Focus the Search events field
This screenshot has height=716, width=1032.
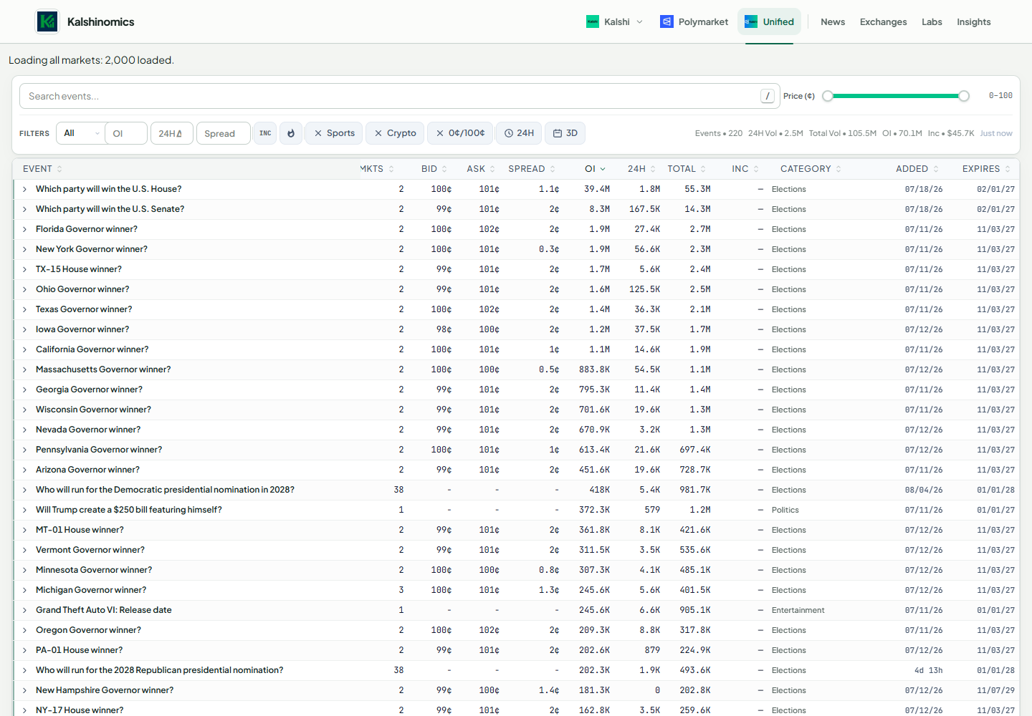pyautogui.click(x=400, y=96)
